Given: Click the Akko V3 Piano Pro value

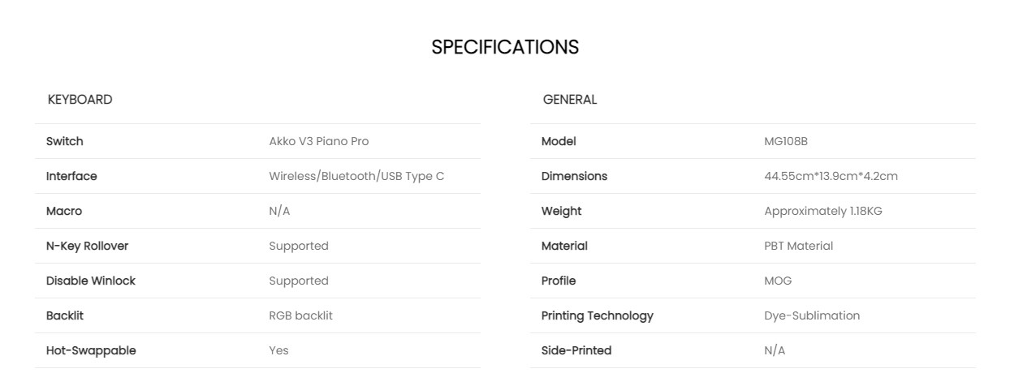Looking at the screenshot, I should pyautogui.click(x=318, y=141).
